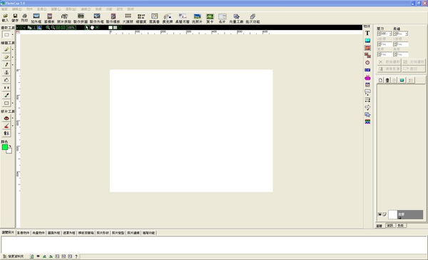The height and width of the screenshot is (260, 428).
Task: Click the zoom in magnifier icon
Action: tap(48, 27)
